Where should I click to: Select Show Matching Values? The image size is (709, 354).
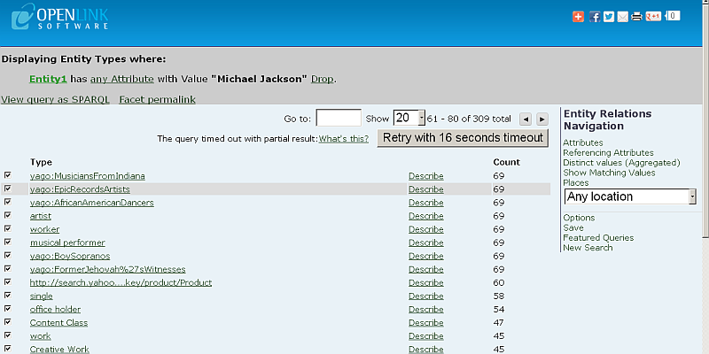tap(609, 173)
